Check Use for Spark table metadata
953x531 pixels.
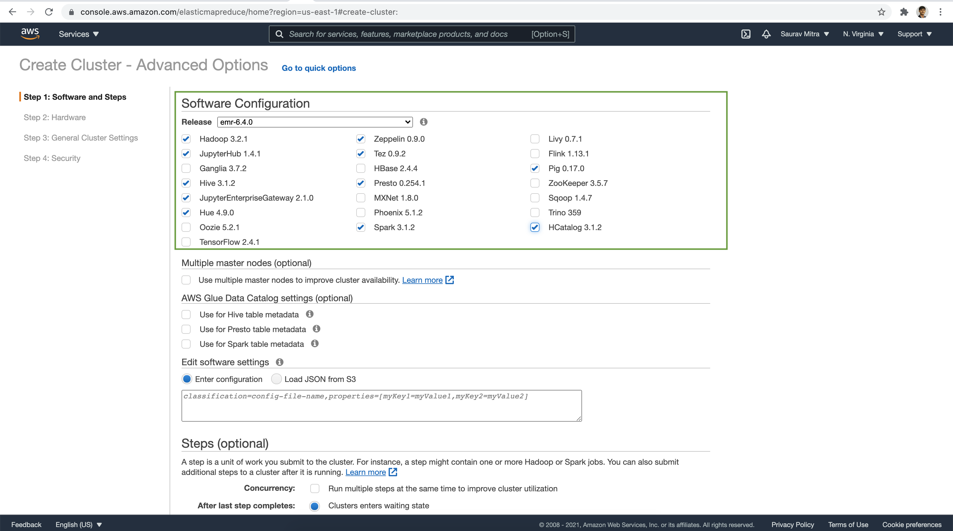click(x=186, y=344)
